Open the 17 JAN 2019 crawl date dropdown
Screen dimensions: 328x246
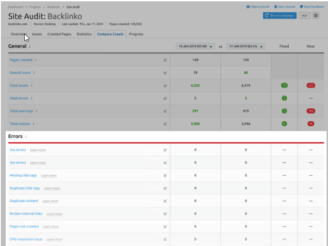coord(246,46)
